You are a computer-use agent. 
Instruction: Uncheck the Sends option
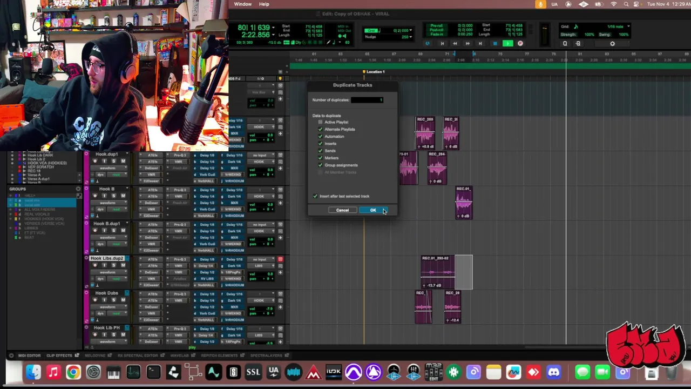point(320,151)
